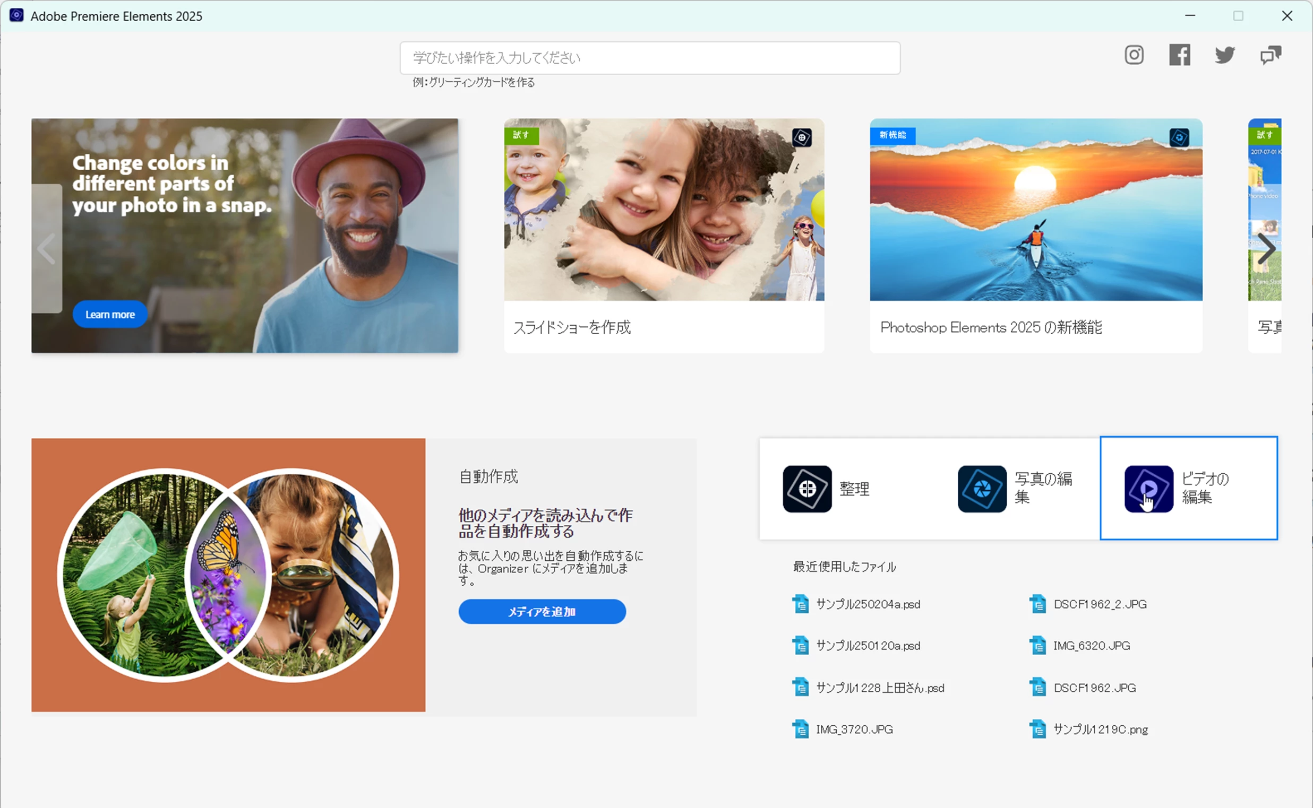Screen dimensions: 1313x808
Task: Open the Twitter bird icon
Action: pyautogui.click(x=1224, y=55)
